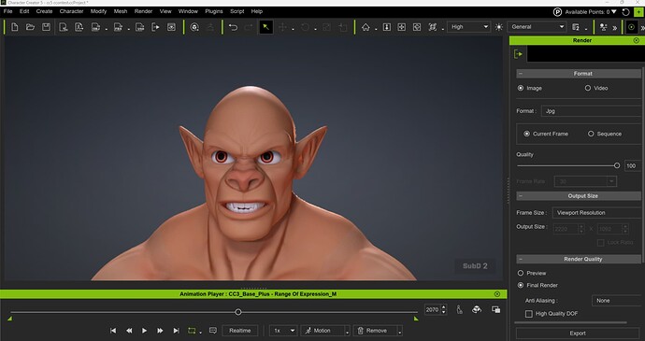Select the Image format radio button
The image size is (645, 341).
[x=521, y=88]
